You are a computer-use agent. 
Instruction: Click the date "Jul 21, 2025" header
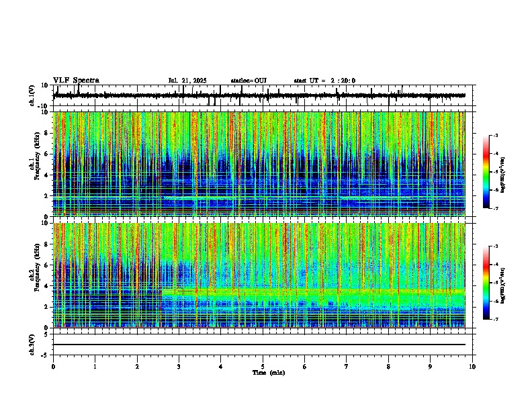click(187, 81)
